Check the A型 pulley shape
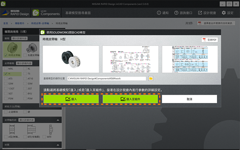240x150 pixels. click(x=6, y=137)
